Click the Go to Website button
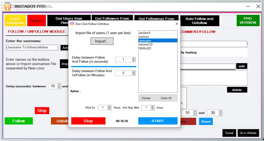The image size is (264, 141). click(248, 133)
